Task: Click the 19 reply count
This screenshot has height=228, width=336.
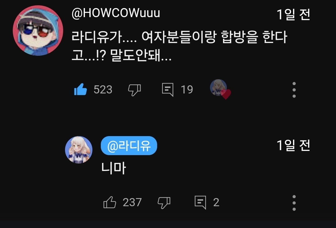Action: (x=187, y=89)
